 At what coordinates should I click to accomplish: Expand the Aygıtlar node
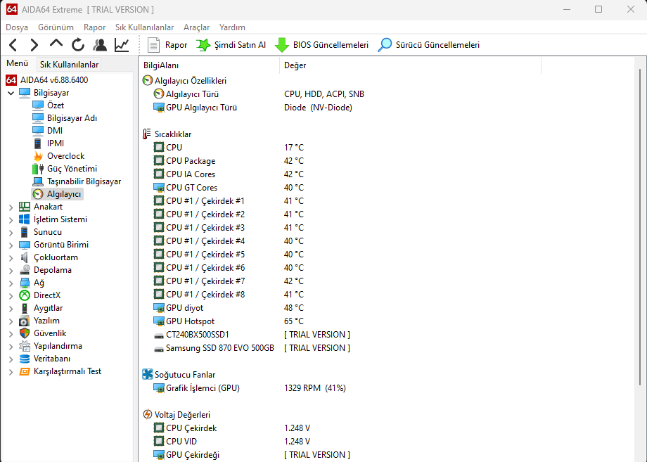pos(11,309)
